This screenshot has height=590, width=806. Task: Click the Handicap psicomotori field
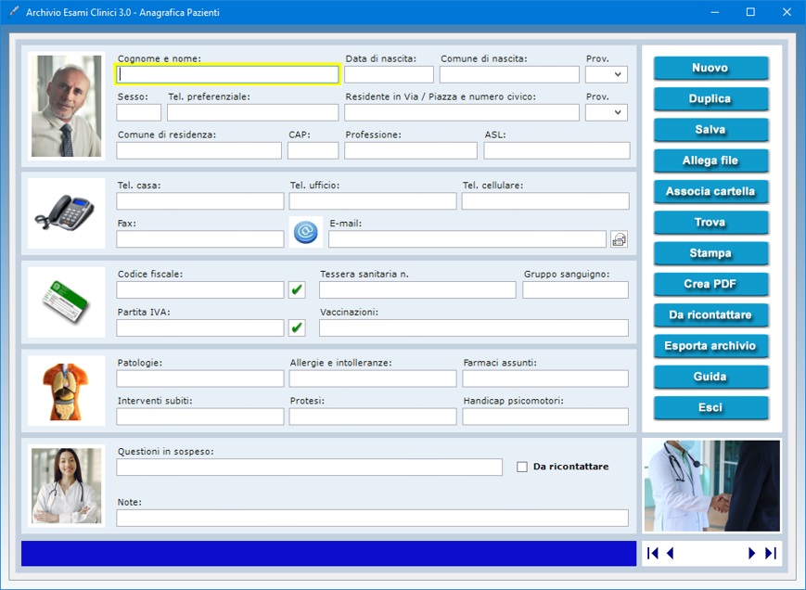[x=545, y=417]
